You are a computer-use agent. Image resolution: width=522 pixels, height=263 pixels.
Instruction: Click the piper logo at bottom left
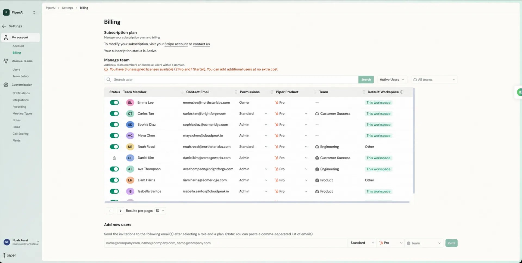point(10,255)
